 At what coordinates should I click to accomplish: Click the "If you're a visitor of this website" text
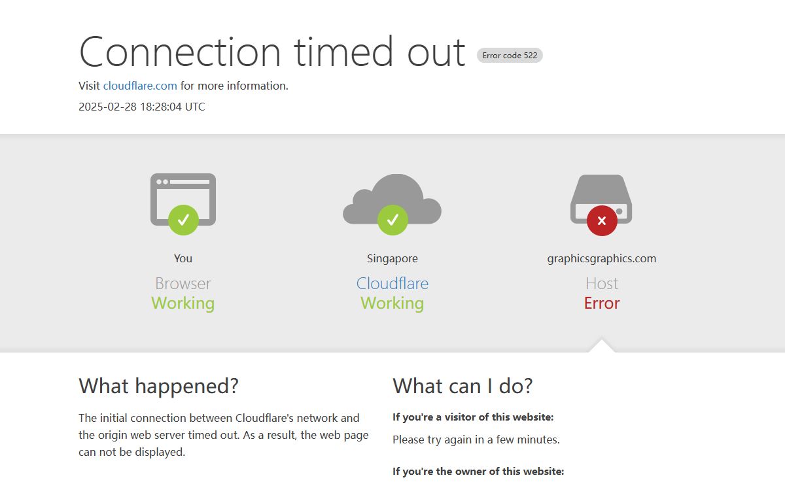pos(473,417)
